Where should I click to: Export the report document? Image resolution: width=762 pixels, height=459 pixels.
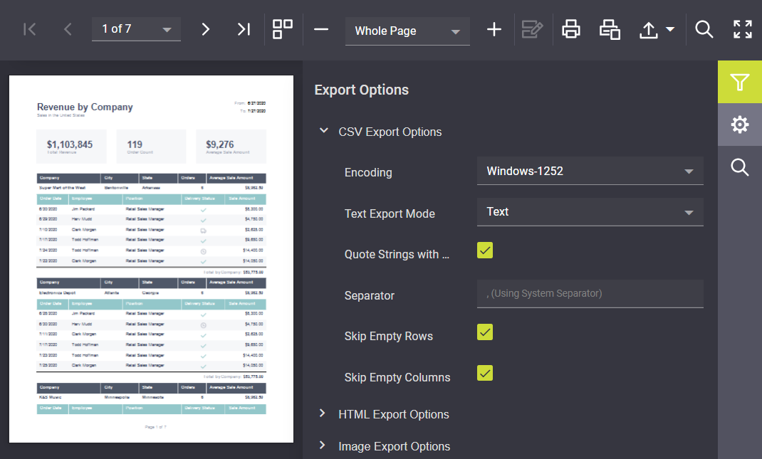click(x=648, y=30)
